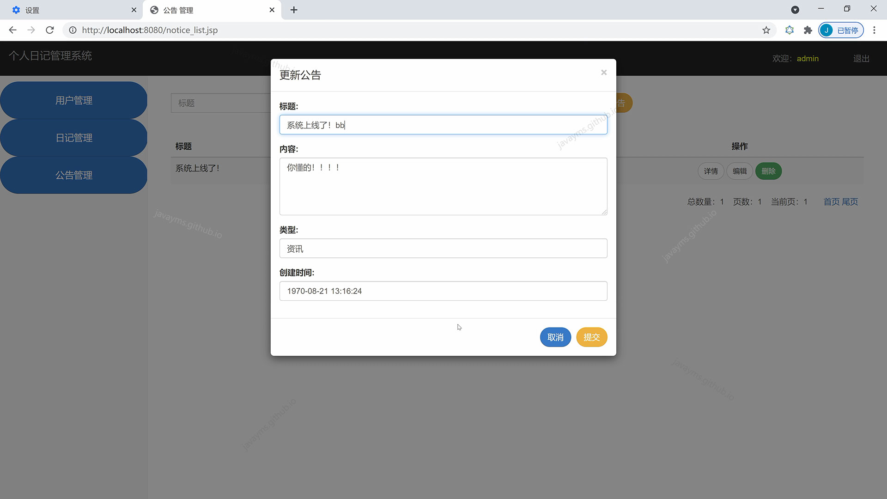Click the site info icon in address bar
The height and width of the screenshot is (499, 887).
(x=73, y=30)
